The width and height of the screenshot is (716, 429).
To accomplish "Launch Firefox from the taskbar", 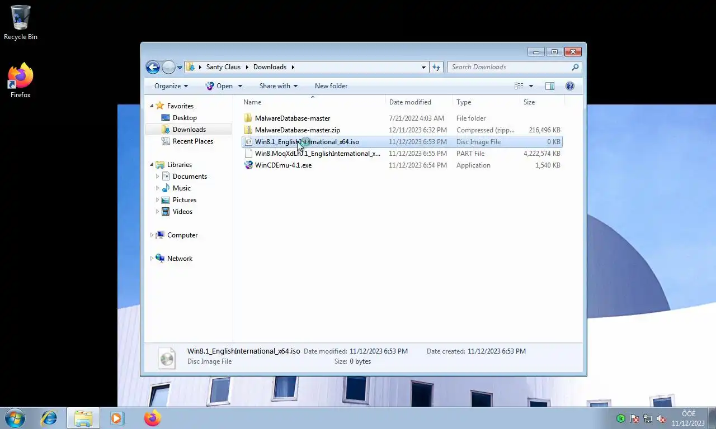I will coord(152,418).
